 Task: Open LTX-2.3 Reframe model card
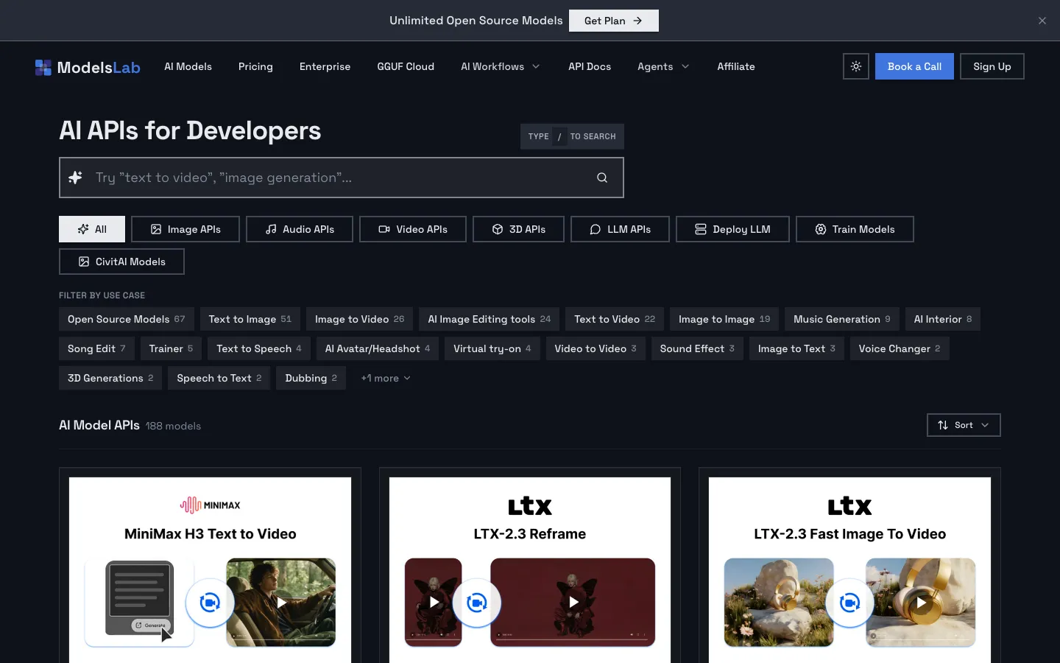(530, 565)
